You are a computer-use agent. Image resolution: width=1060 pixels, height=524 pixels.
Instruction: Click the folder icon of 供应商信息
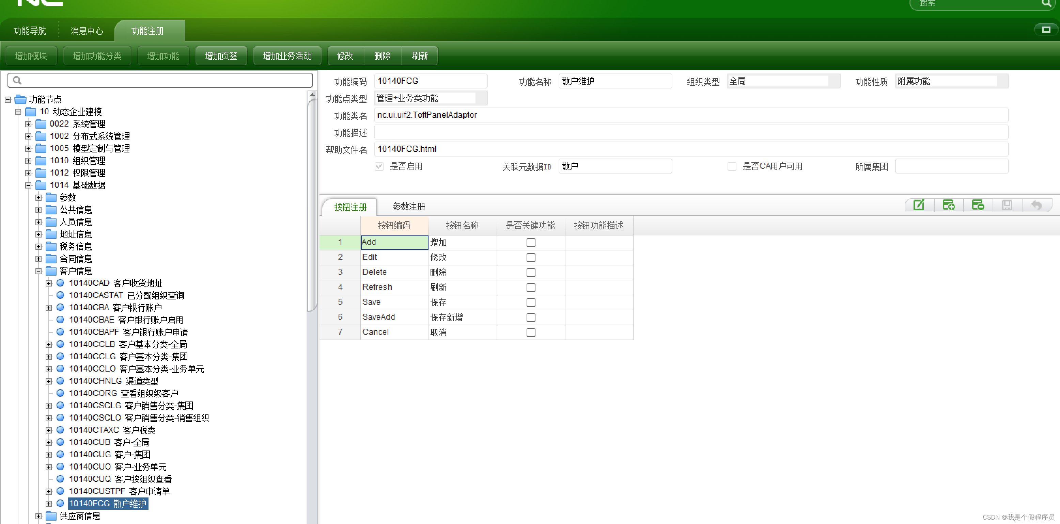(51, 516)
